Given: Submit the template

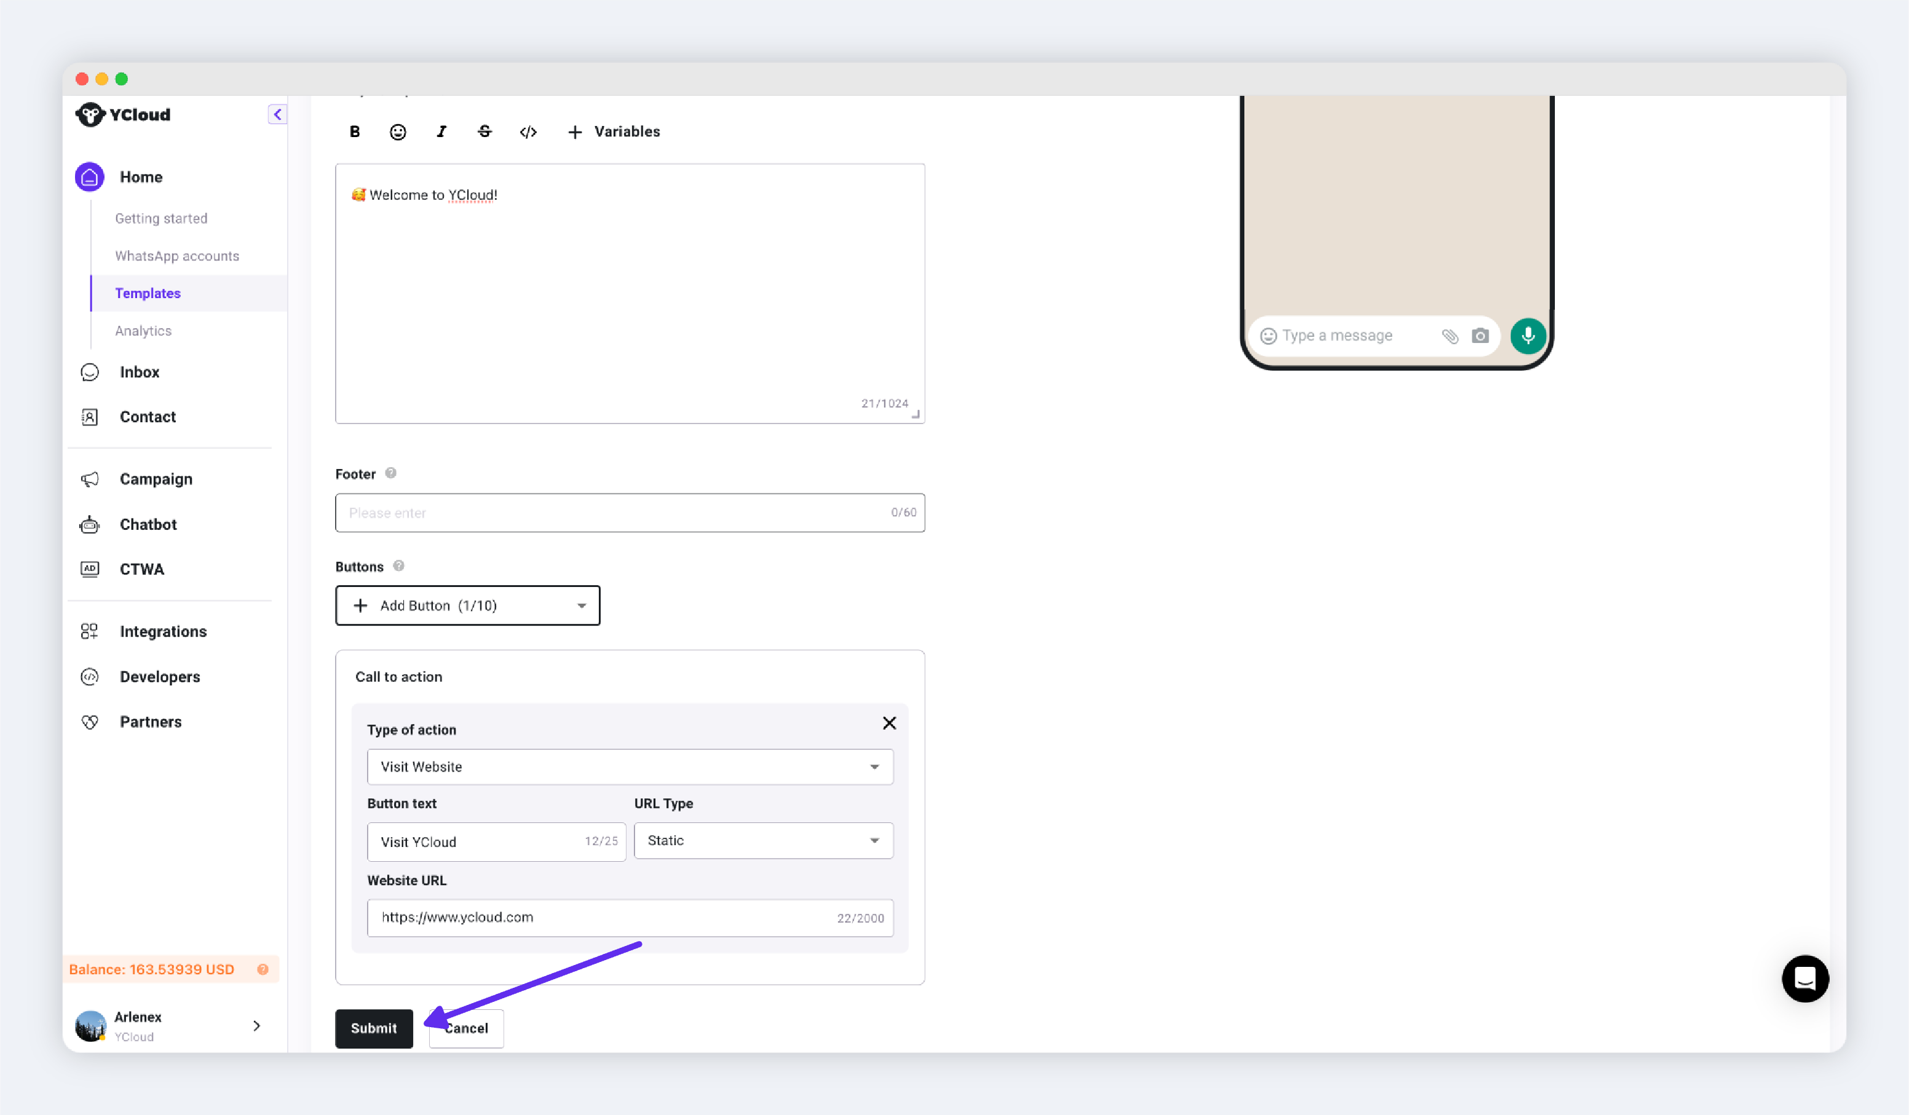Looking at the screenshot, I should tap(374, 1028).
